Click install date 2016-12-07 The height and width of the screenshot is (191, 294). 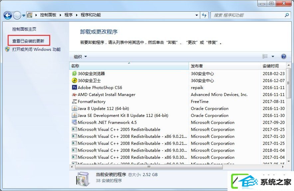(274, 80)
